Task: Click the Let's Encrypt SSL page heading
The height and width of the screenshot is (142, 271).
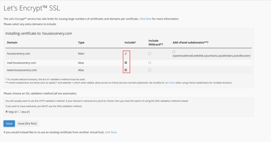Action: tap(32, 8)
